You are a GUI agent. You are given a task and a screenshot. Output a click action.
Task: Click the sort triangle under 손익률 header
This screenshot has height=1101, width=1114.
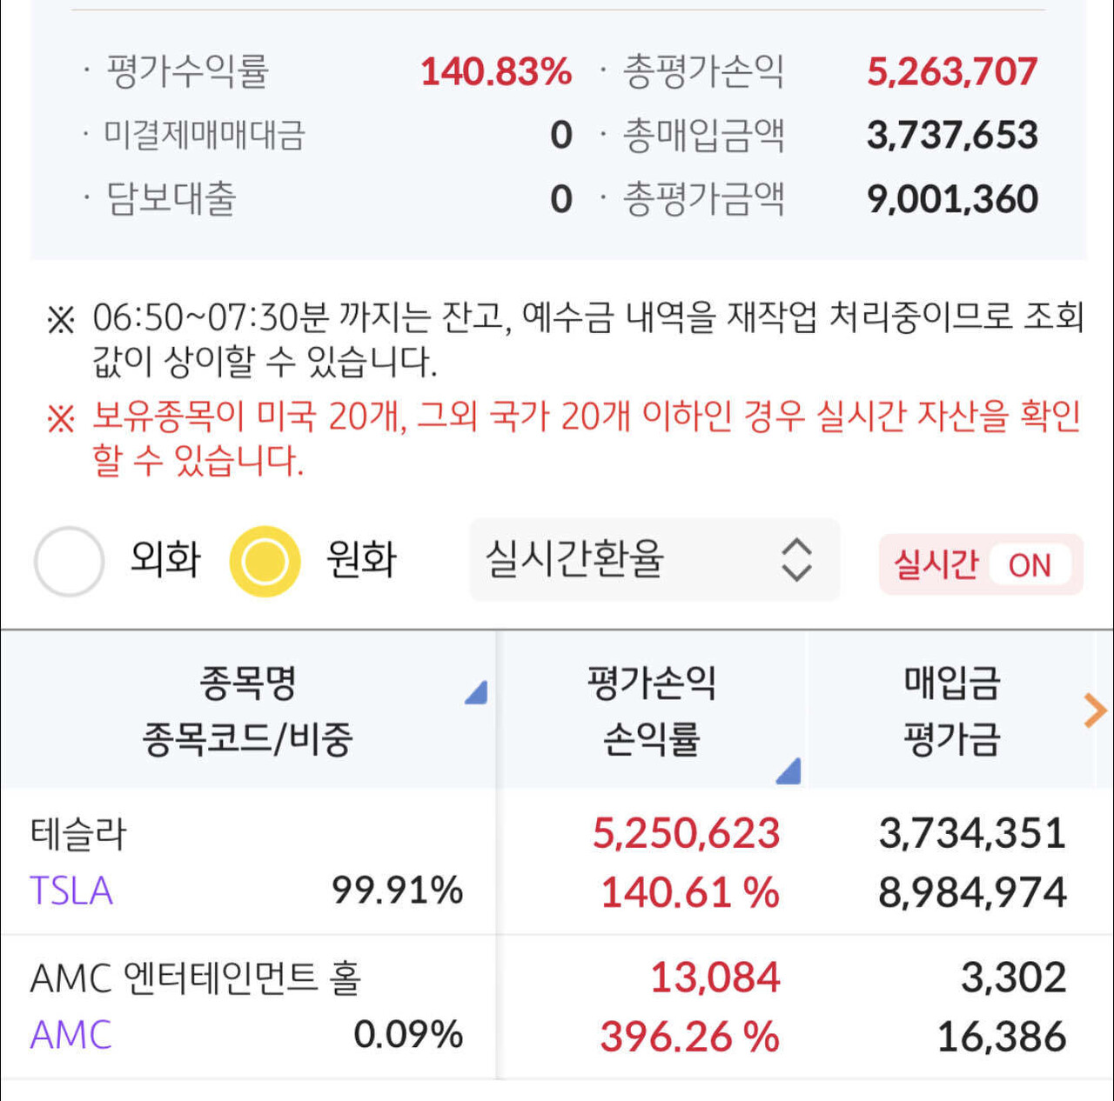click(790, 771)
